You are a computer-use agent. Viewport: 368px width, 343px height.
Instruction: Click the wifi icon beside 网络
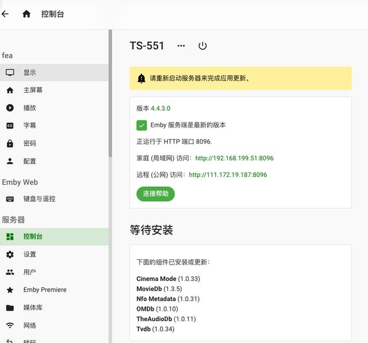[x=10, y=326]
